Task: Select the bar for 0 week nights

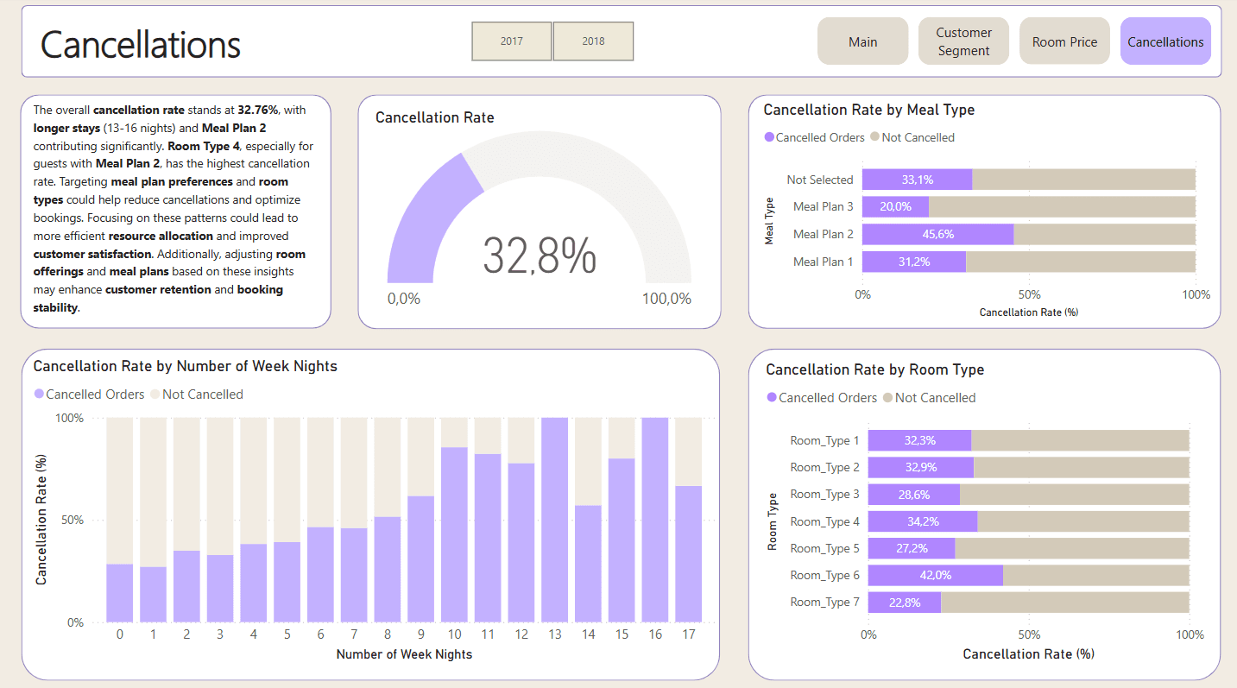Action: click(x=119, y=592)
